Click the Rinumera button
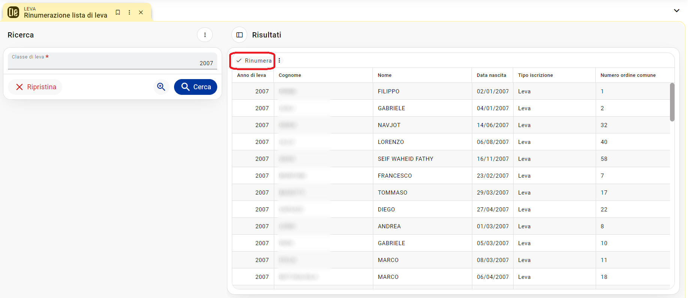This screenshot has width=688, height=298. coord(254,61)
